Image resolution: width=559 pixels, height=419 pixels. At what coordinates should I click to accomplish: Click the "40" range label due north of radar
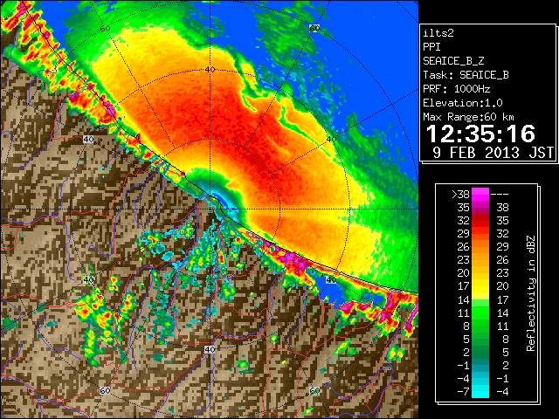click(x=210, y=70)
